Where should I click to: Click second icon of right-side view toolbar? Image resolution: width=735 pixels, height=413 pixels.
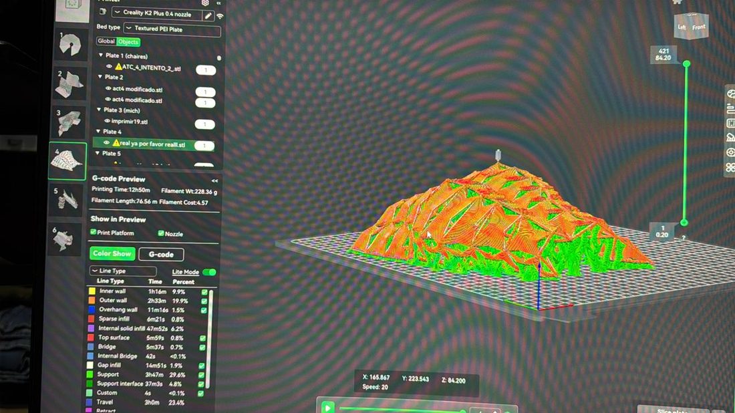pyautogui.click(x=730, y=109)
